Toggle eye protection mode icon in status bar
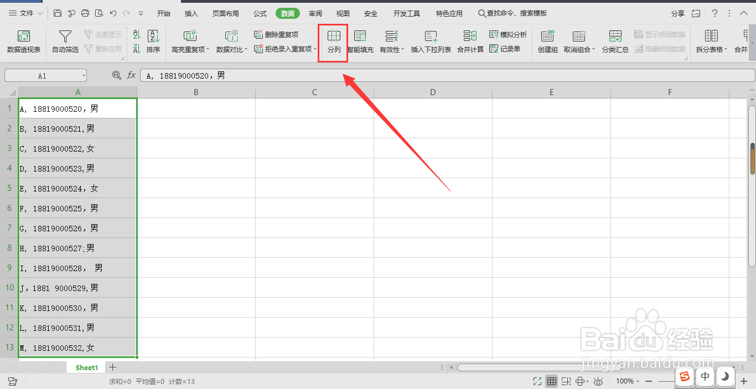The image size is (756, 389). tap(598, 381)
